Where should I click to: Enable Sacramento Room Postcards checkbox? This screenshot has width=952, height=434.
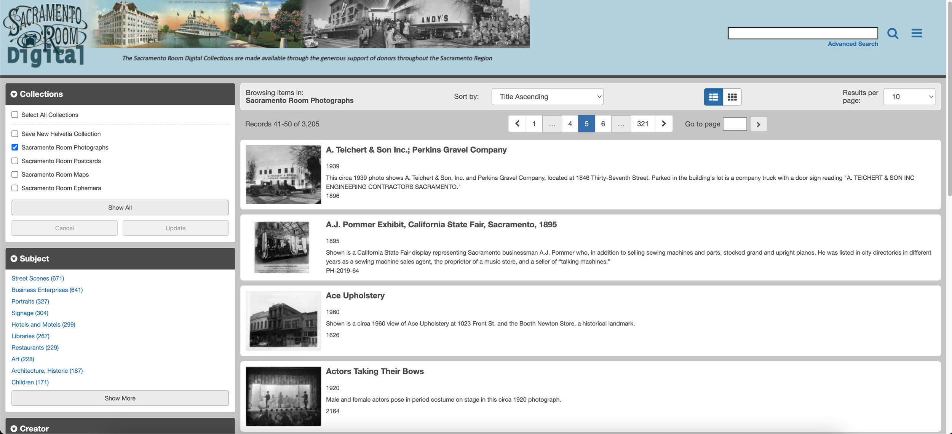coord(15,161)
